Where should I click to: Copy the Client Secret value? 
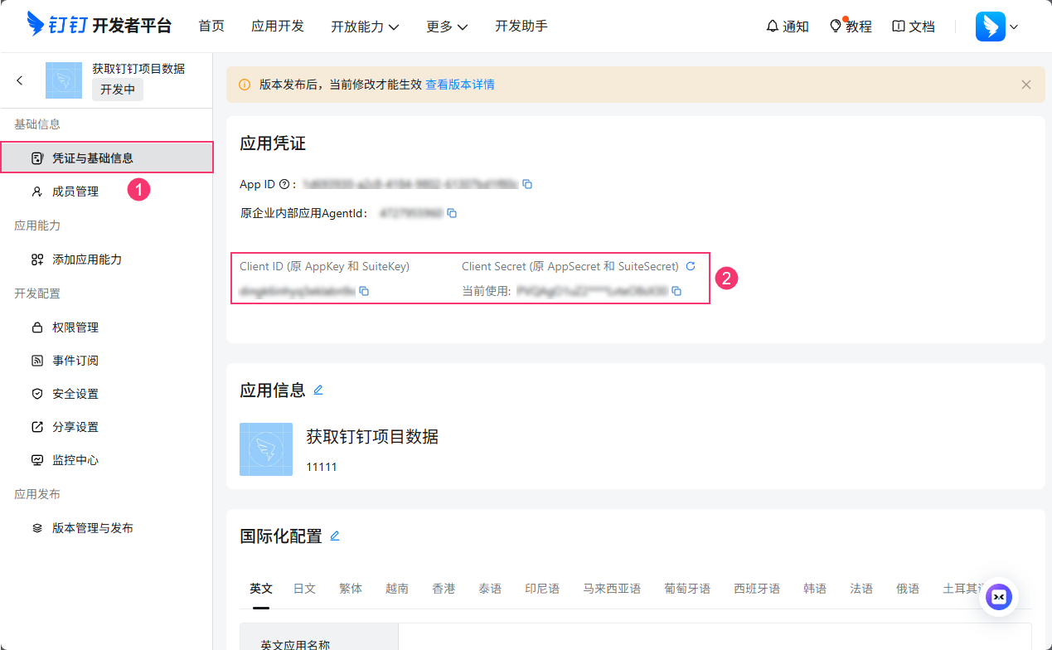[x=676, y=291]
